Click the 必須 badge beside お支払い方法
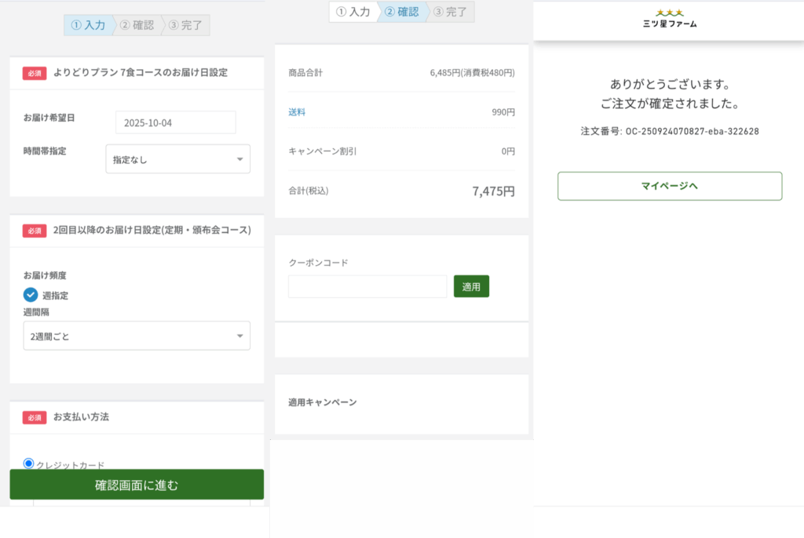 (x=35, y=417)
